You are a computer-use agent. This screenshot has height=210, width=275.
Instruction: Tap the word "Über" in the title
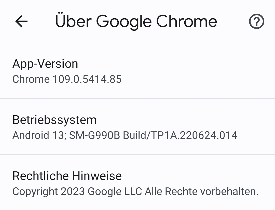coord(73,21)
